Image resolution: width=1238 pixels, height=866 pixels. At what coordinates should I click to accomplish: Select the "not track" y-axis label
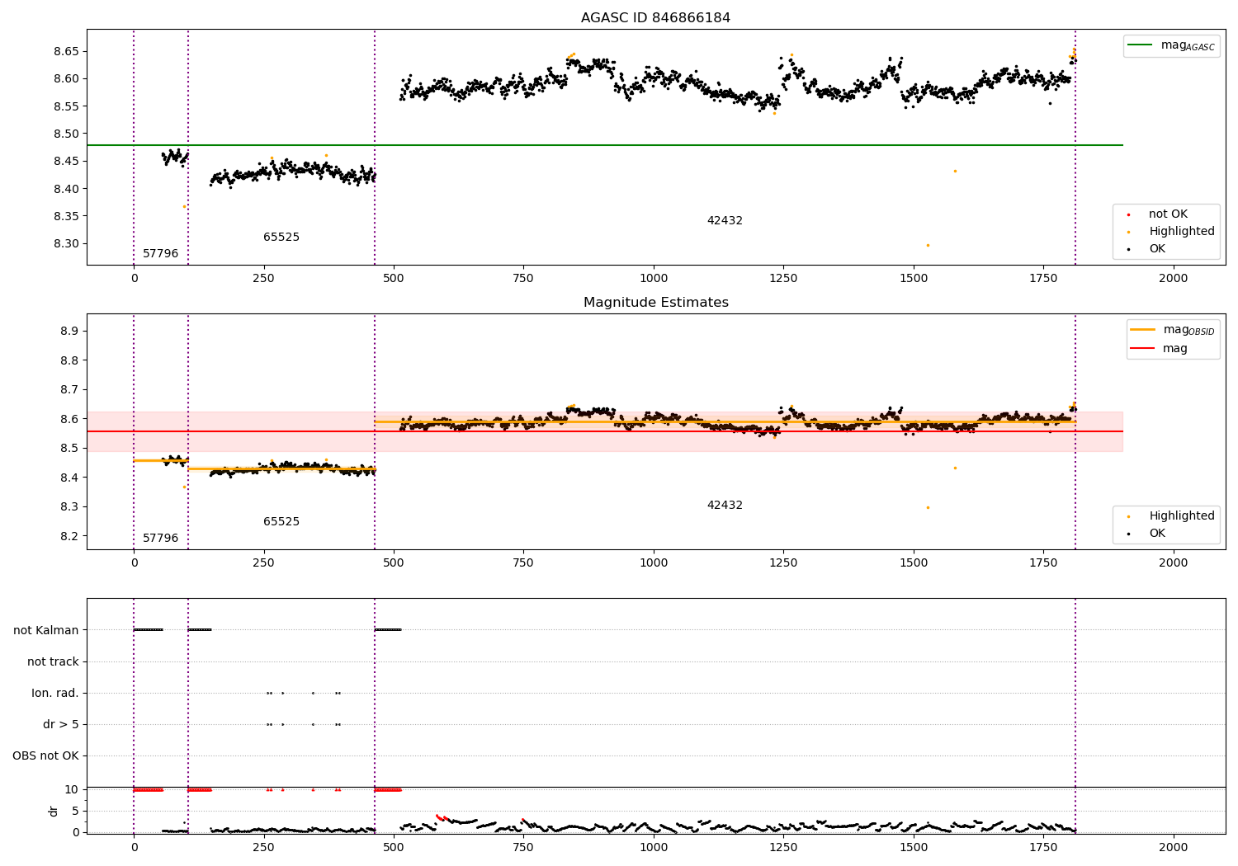coord(53,661)
